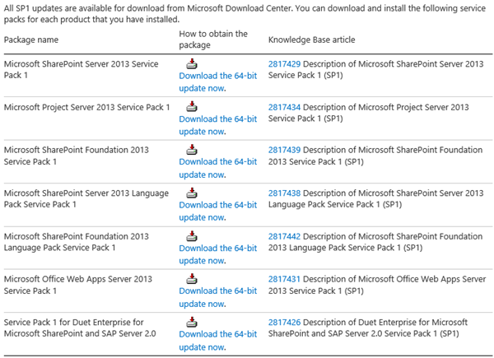Screen dimensions: 494x358
Task: Select 'Microsoft SharePoint Foundation 2013 Service Pack 1' package name
Action: coord(77,156)
